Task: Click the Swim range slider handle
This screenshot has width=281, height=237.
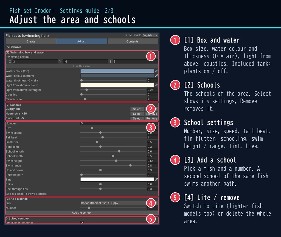Action: (130, 165)
